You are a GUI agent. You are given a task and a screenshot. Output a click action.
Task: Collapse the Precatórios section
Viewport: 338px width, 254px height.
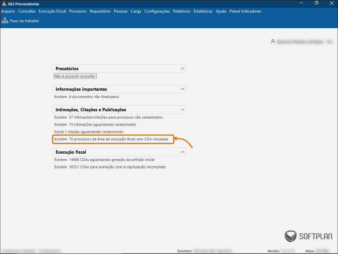[x=182, y=69]
